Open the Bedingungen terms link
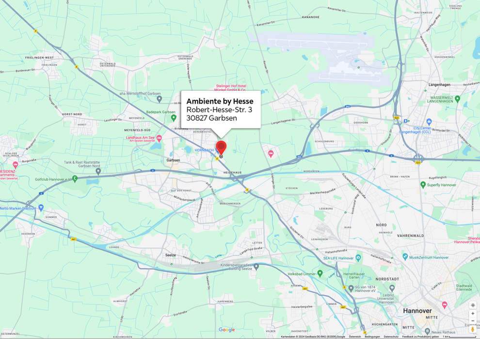Viewport: 480px width, 339px height. [372, 337]
